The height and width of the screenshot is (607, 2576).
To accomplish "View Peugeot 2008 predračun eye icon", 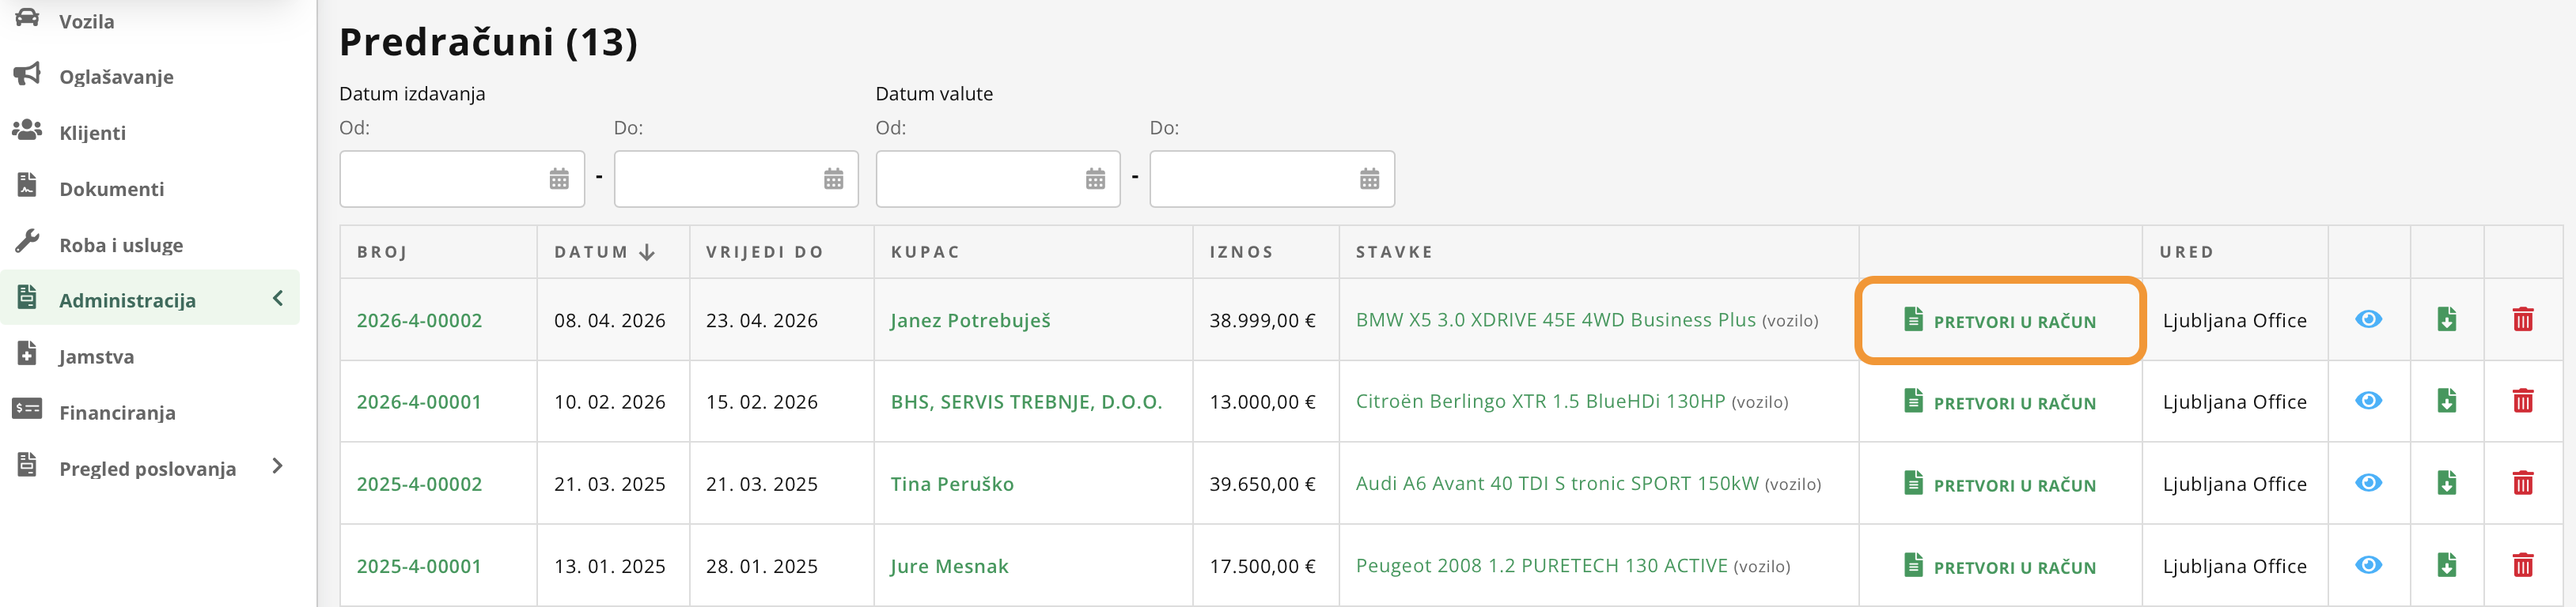I will point(2368,565).
